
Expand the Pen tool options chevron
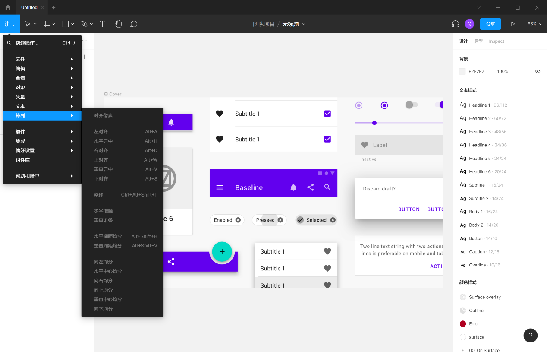point(91,24)
